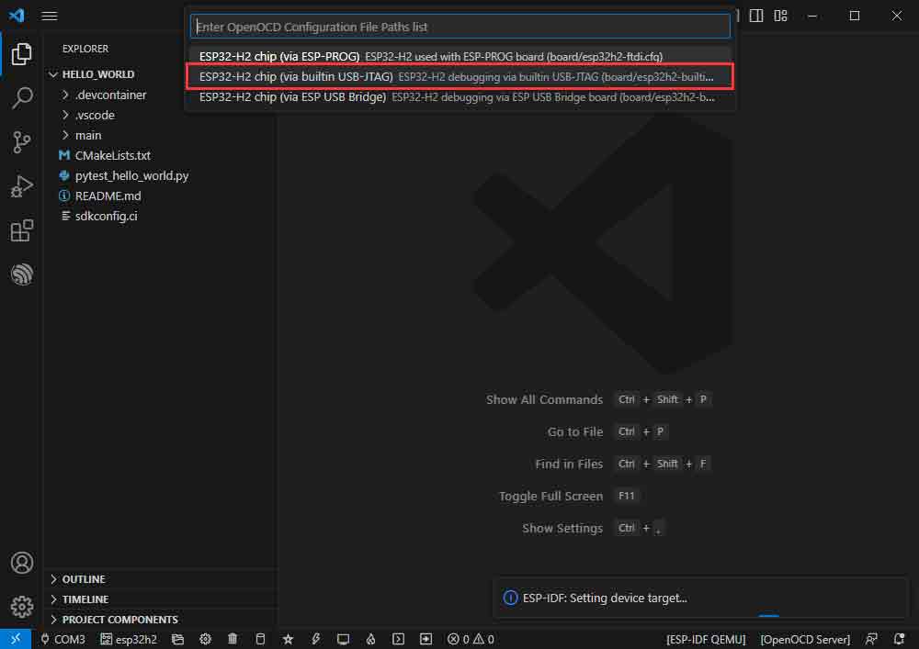The height and width of the screenshot is (649, 919).
Task: Click the [OpenOCD Server] status bar item
Action: pyautogui.click(x=805, y=639)
